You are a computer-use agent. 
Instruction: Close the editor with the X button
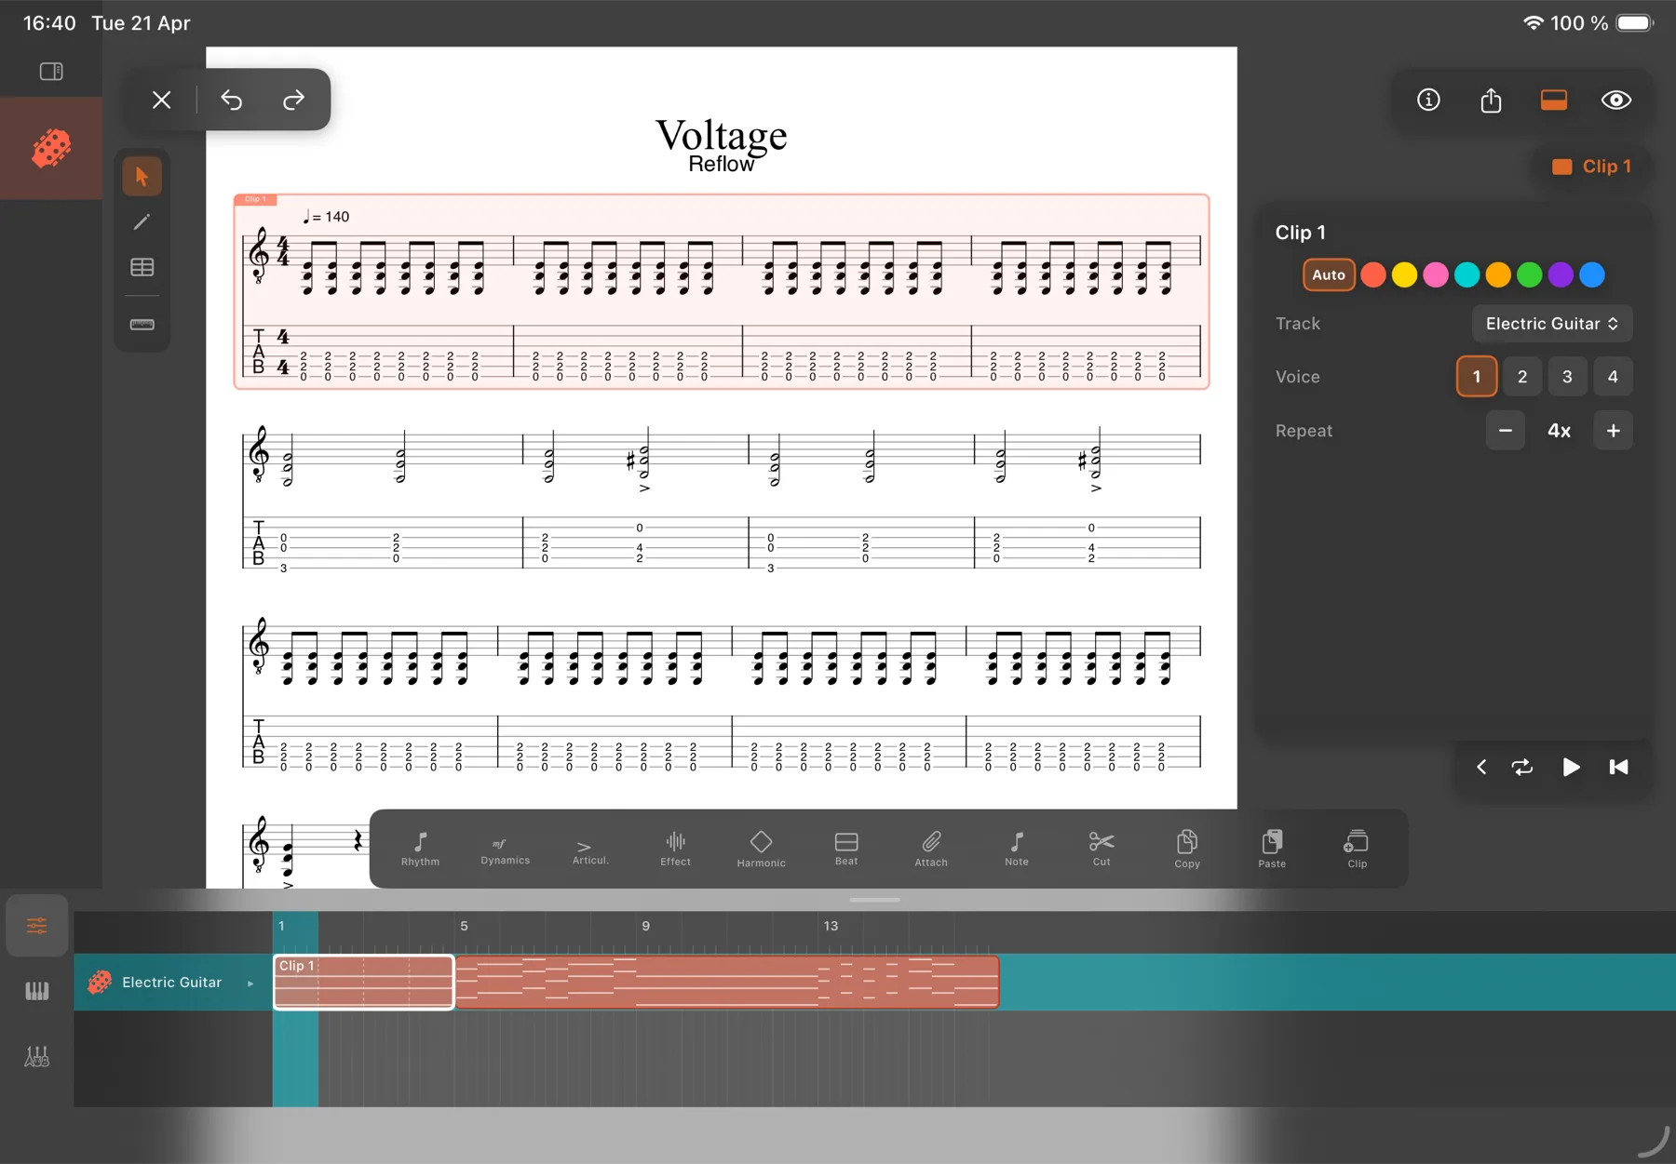(x=162, y=100)
